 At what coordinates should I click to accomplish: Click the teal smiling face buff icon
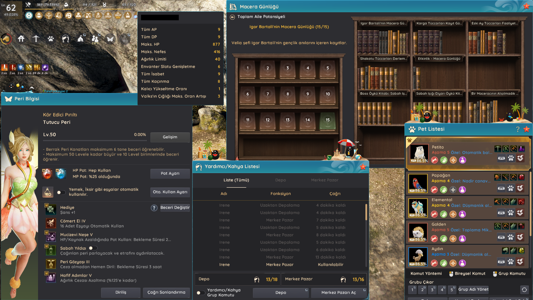click(x=29, y=16)
